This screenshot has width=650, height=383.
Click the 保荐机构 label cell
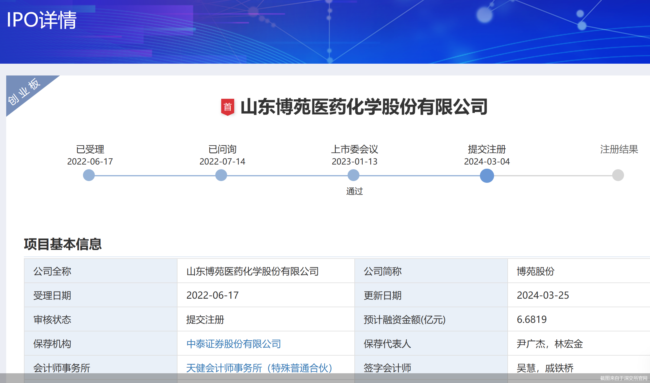101,343
